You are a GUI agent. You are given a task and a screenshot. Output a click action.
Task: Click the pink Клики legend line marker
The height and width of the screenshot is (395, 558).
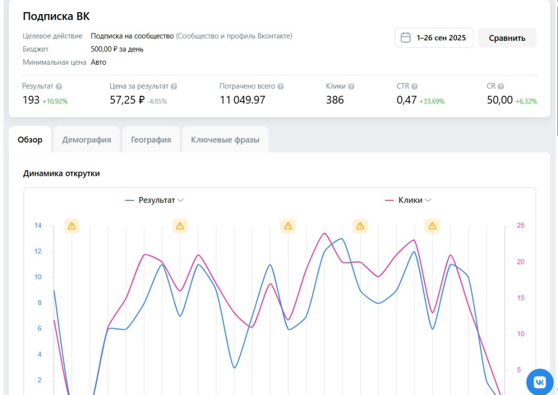pyautogui.click(x=389, y=200)
